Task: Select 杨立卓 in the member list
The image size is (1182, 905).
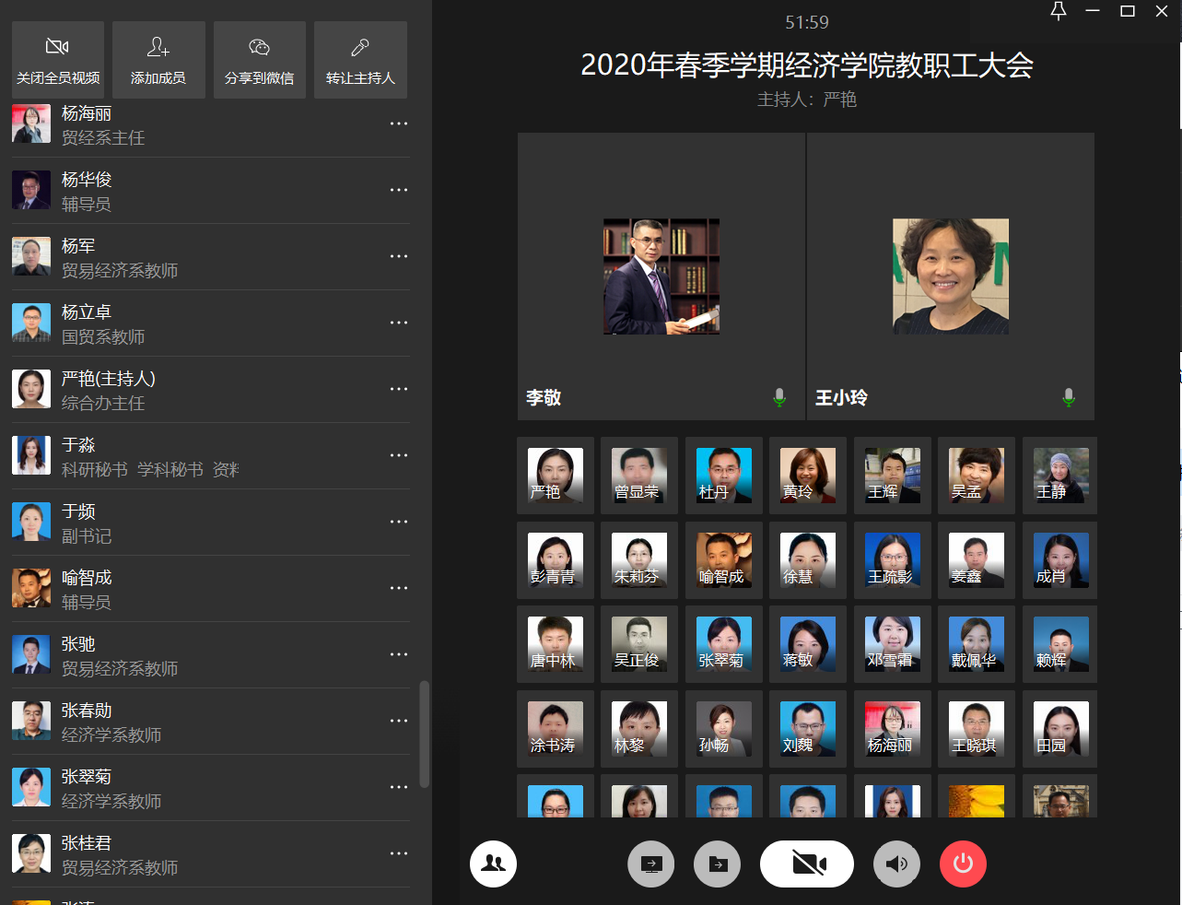Action: (x=184, y=323)
